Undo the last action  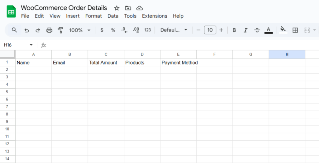point(26,30)
